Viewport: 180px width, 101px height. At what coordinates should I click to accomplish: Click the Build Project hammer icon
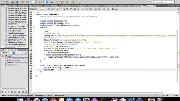pos(57,2)
